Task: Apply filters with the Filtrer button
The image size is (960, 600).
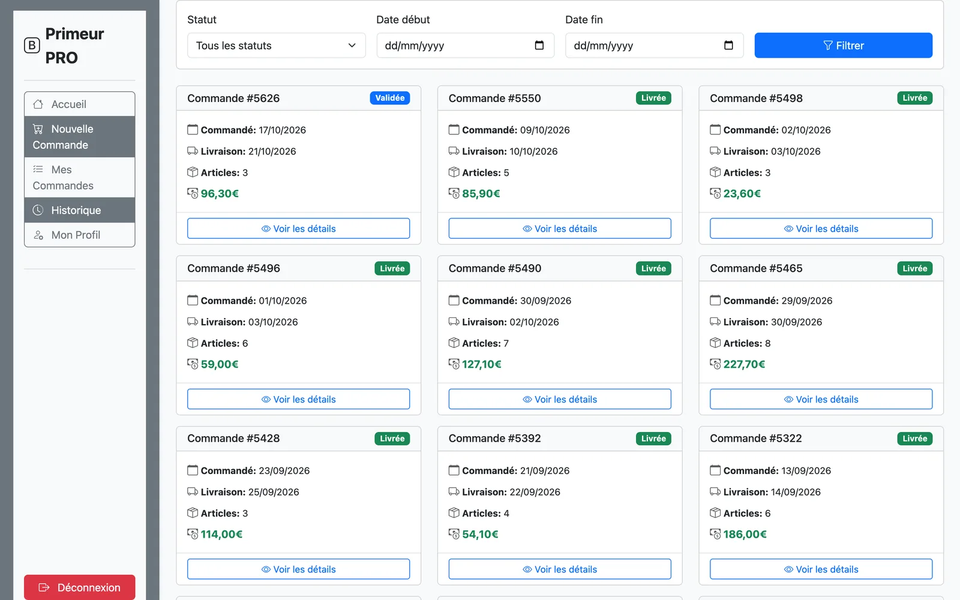Action: (843, 46)
